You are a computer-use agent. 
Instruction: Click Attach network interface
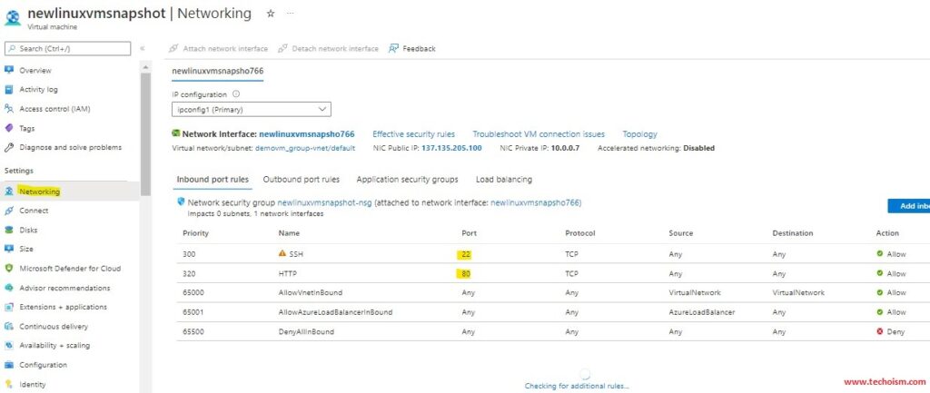(218, 49)
